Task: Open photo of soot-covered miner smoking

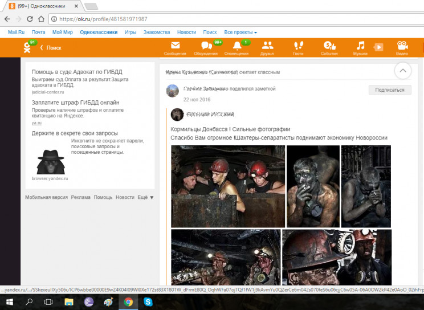Action: (313, 186)
